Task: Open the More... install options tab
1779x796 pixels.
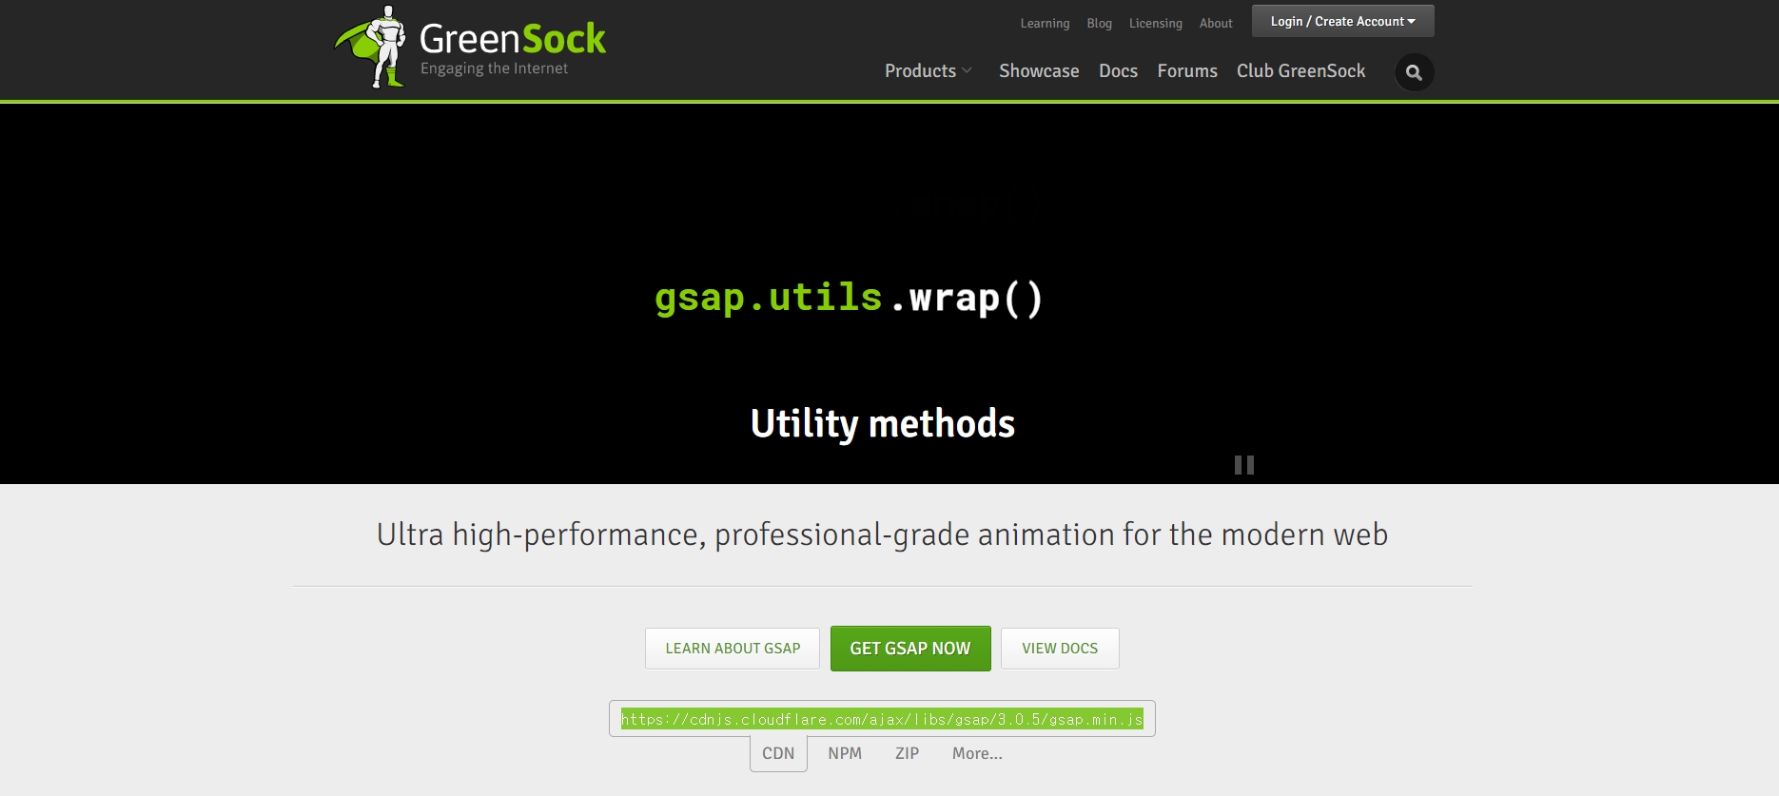Action: click(x=977, y=753)
